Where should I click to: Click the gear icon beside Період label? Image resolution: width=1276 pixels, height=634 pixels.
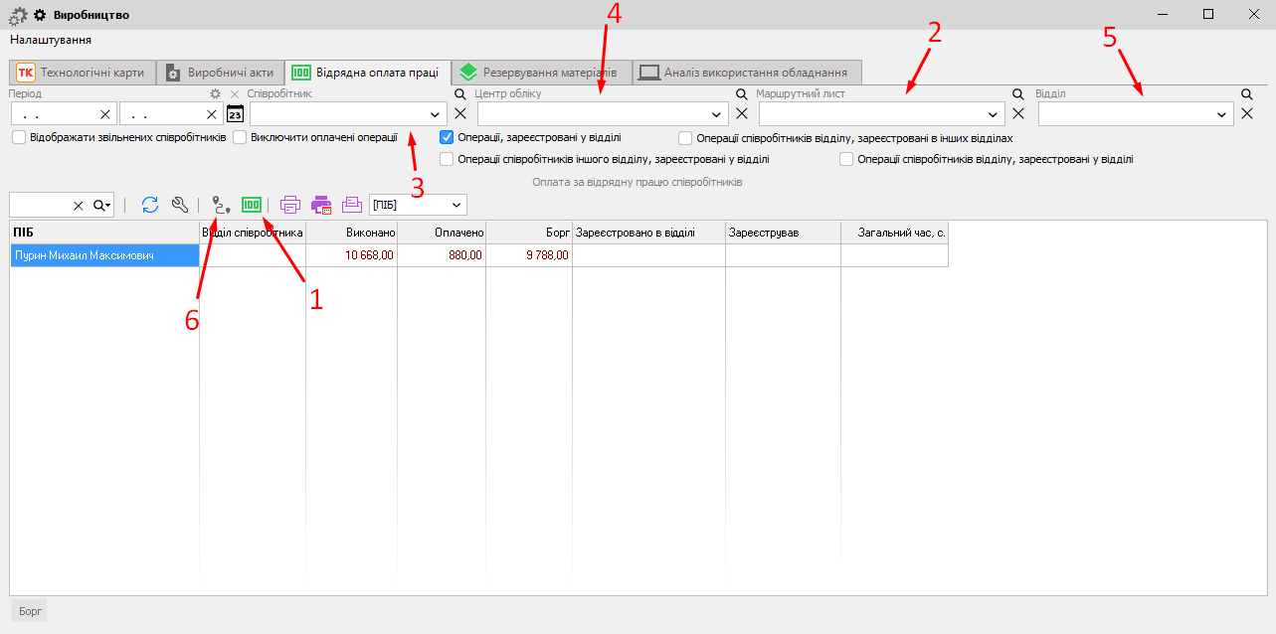pyautogui.click(x=215, y=93)
